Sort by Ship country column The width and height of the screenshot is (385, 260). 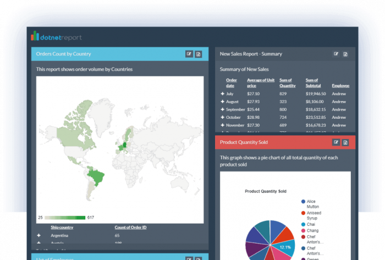tap(62, 228)
